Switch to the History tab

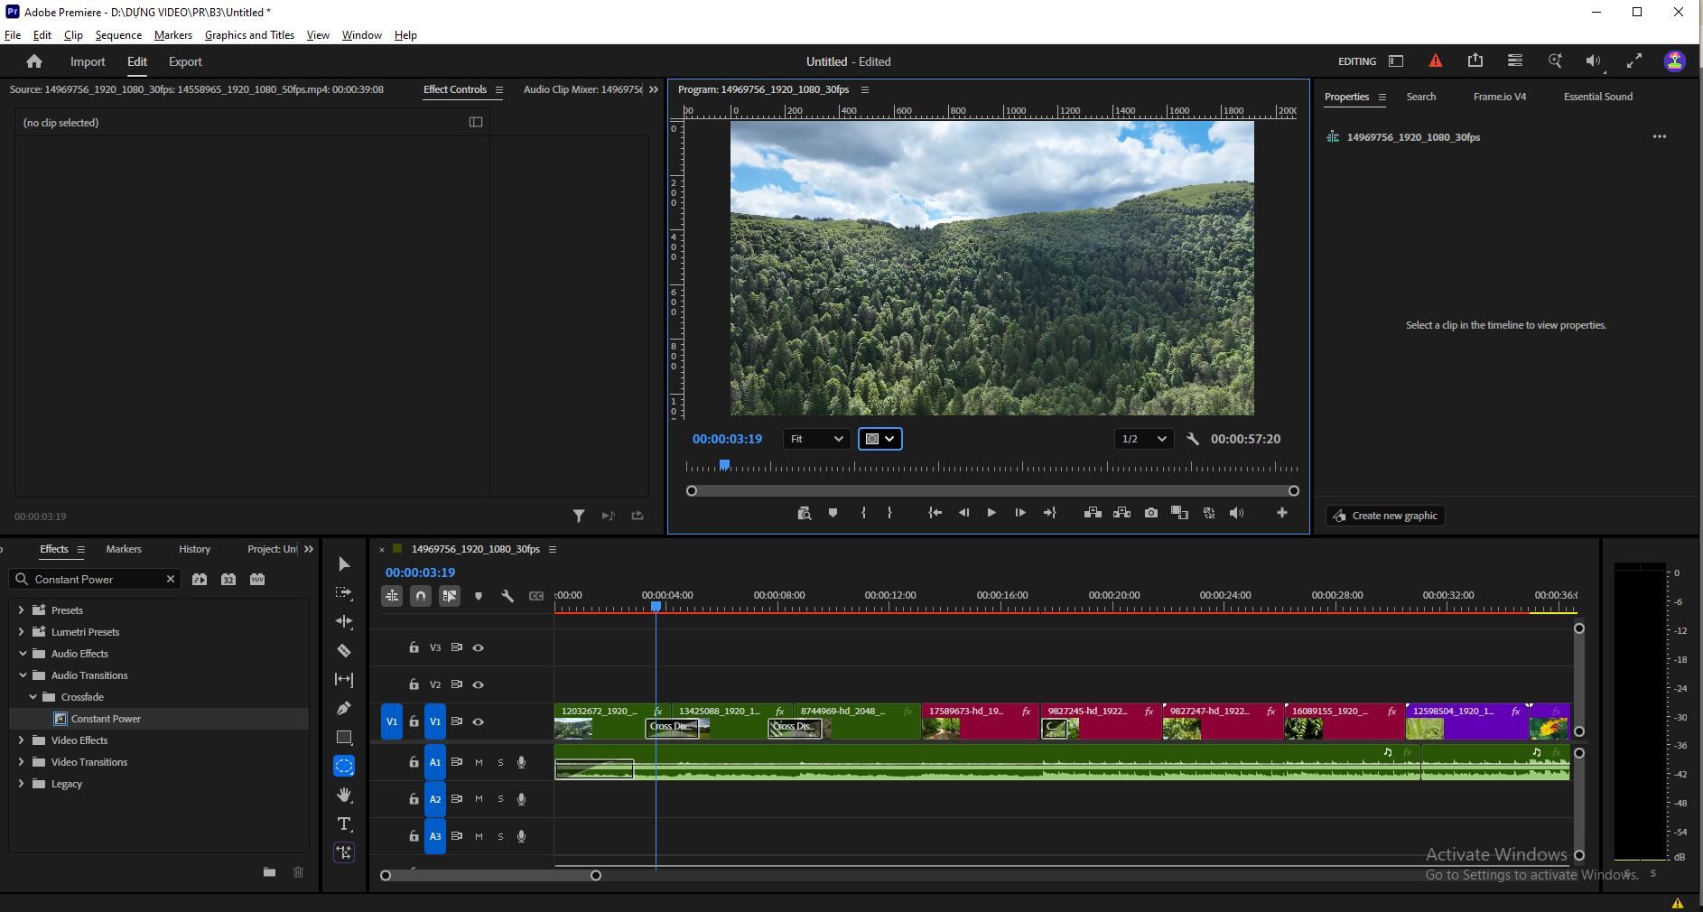coord(194,549)
